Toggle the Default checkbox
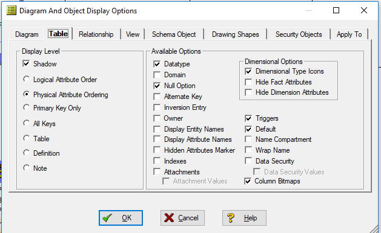 click(248, 129)
